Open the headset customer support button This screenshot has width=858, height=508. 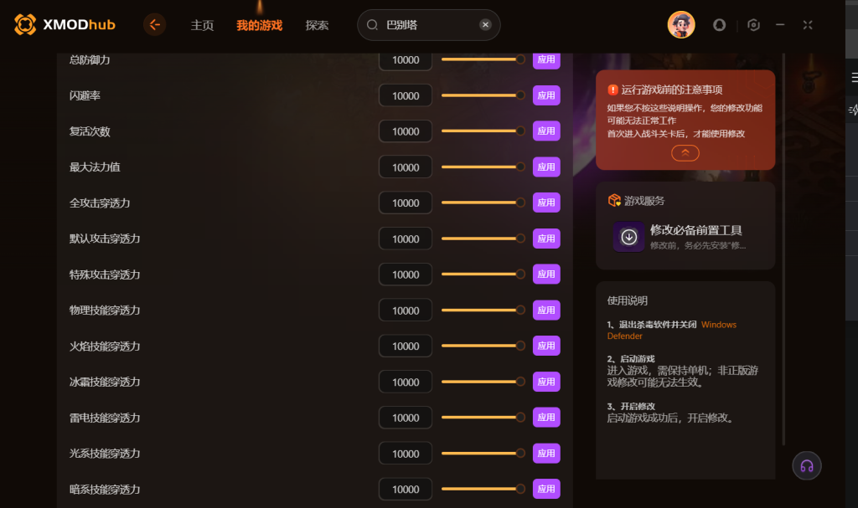pyautogui.click(x=807, y=466)
